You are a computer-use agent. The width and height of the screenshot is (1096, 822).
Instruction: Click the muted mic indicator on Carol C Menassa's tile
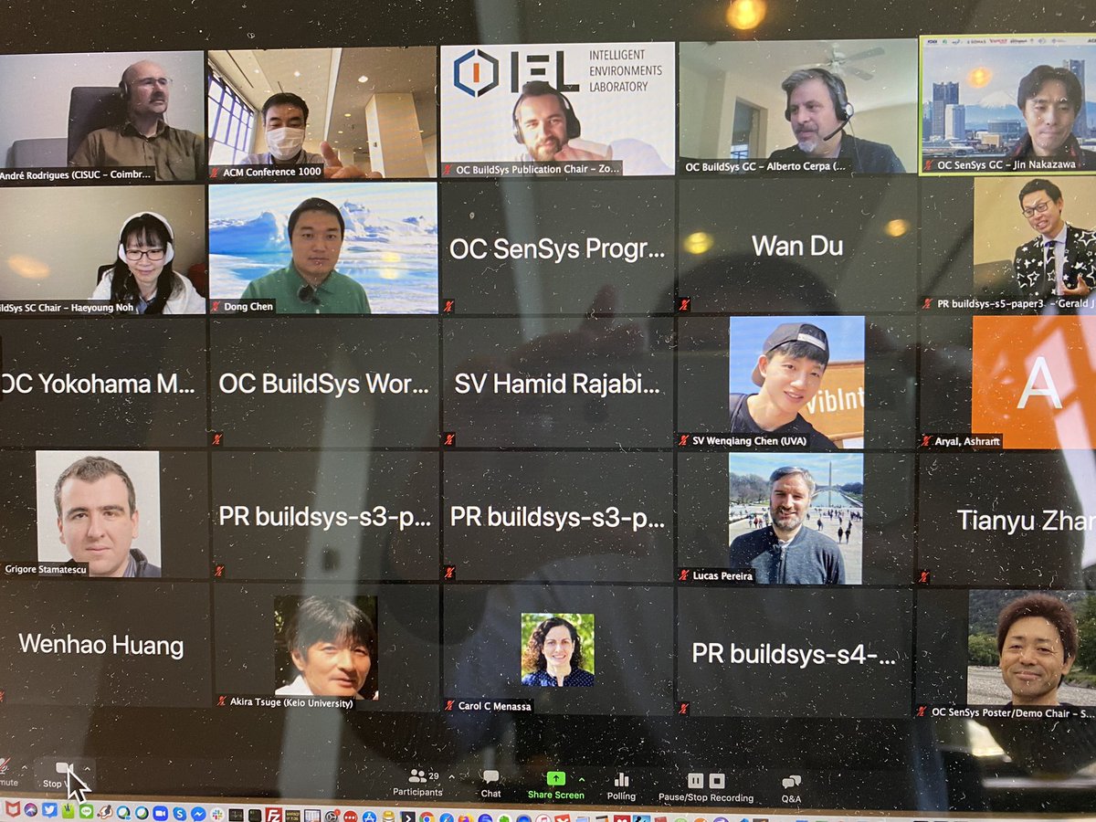449,704
